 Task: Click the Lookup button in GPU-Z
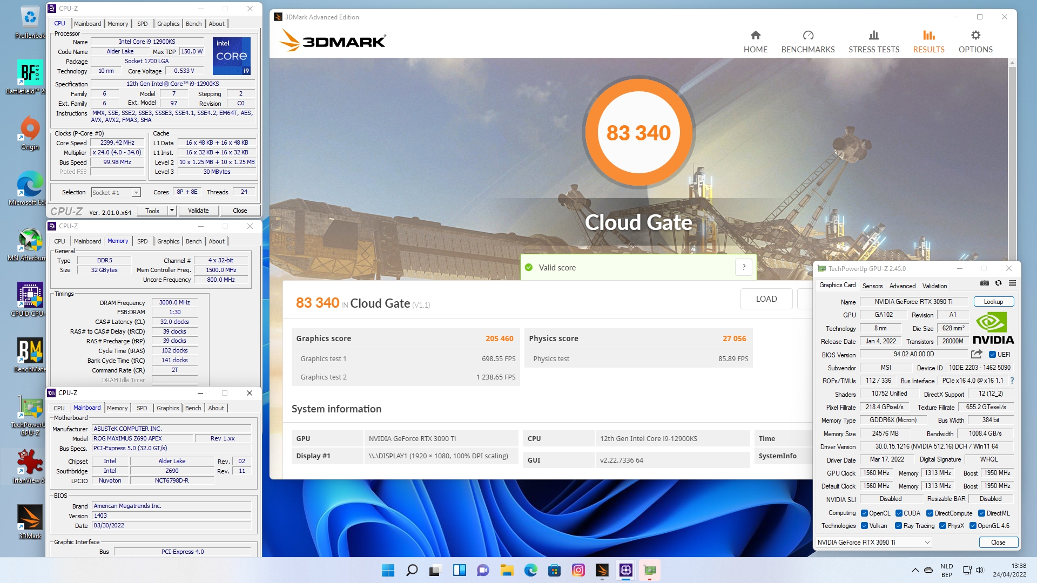pos(993,302)
